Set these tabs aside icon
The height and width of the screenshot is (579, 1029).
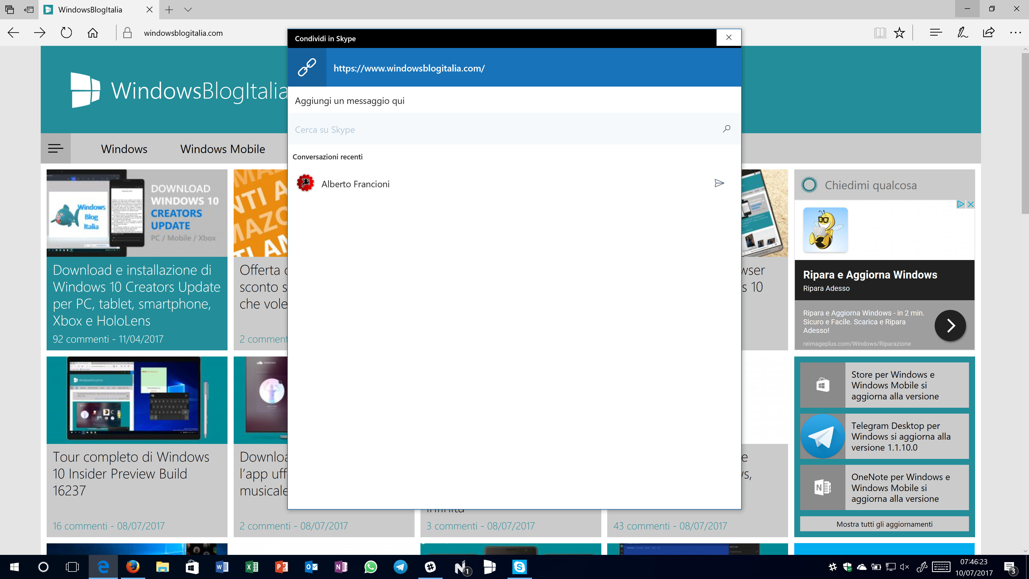[29, 10]
